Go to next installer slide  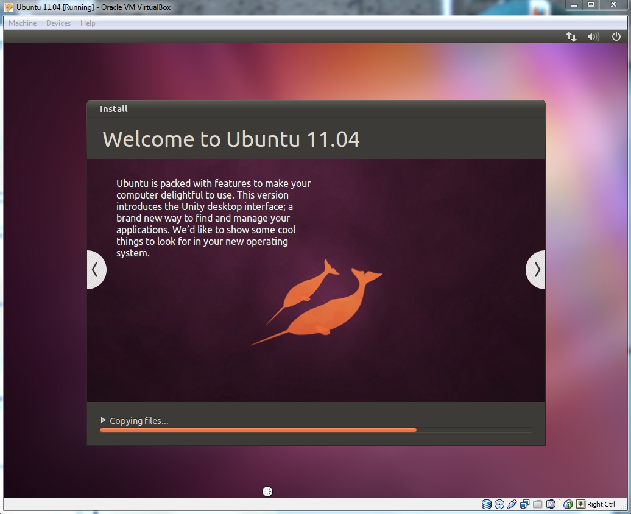point(536,270)
